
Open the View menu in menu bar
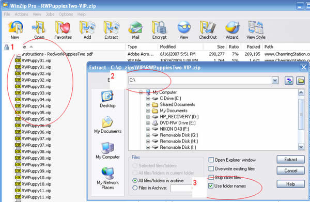click(x=37, y=14)
